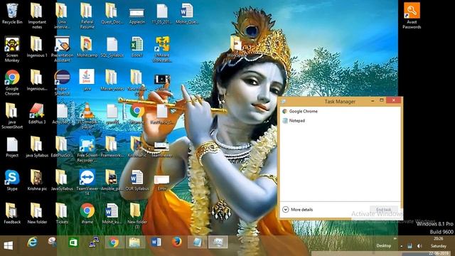This screenshot has width=455, height=256.
Task: Select the Maven_notes folder icon
Action: pos(112,80)
